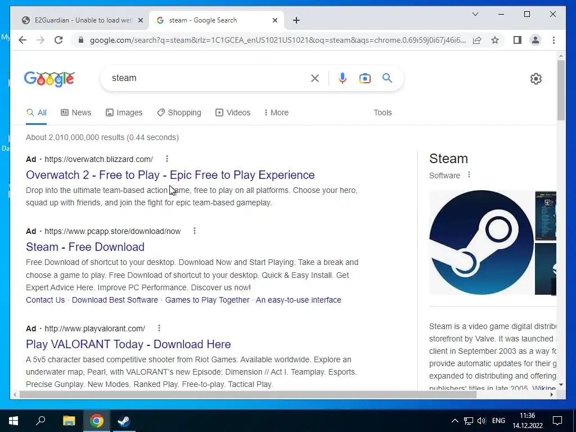Expand the More search filters menu
This screenshot has height=432, width=576.
pos(276,112)
